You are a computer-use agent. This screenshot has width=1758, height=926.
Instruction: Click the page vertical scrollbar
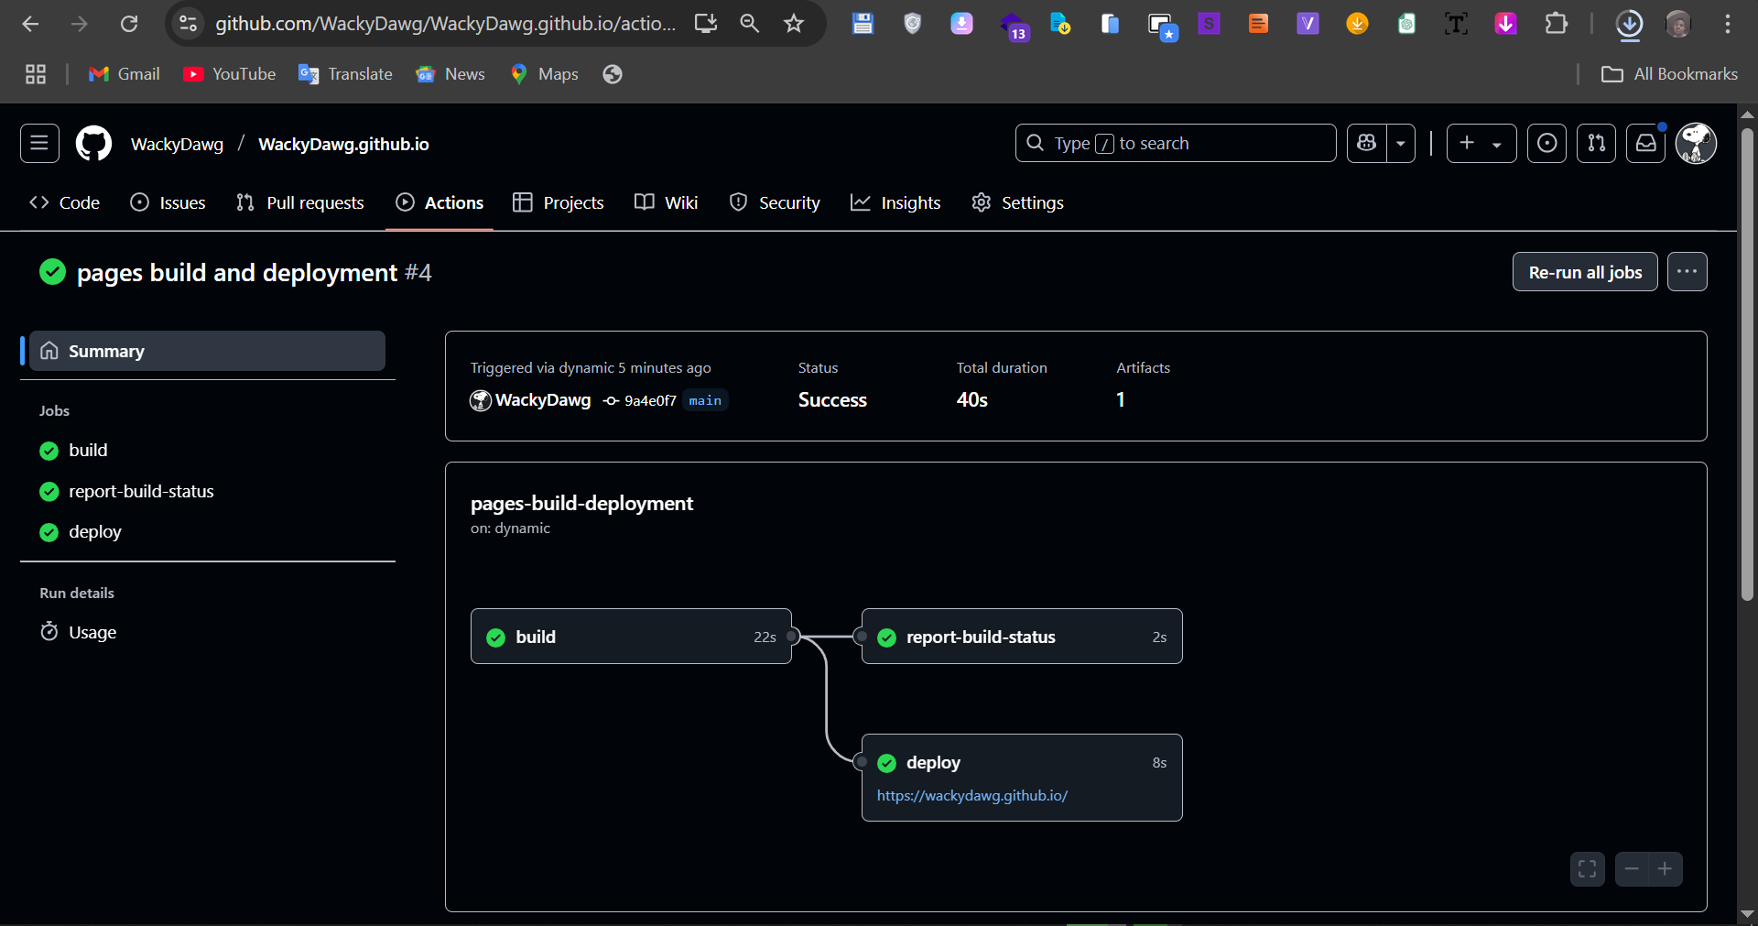1747,364
